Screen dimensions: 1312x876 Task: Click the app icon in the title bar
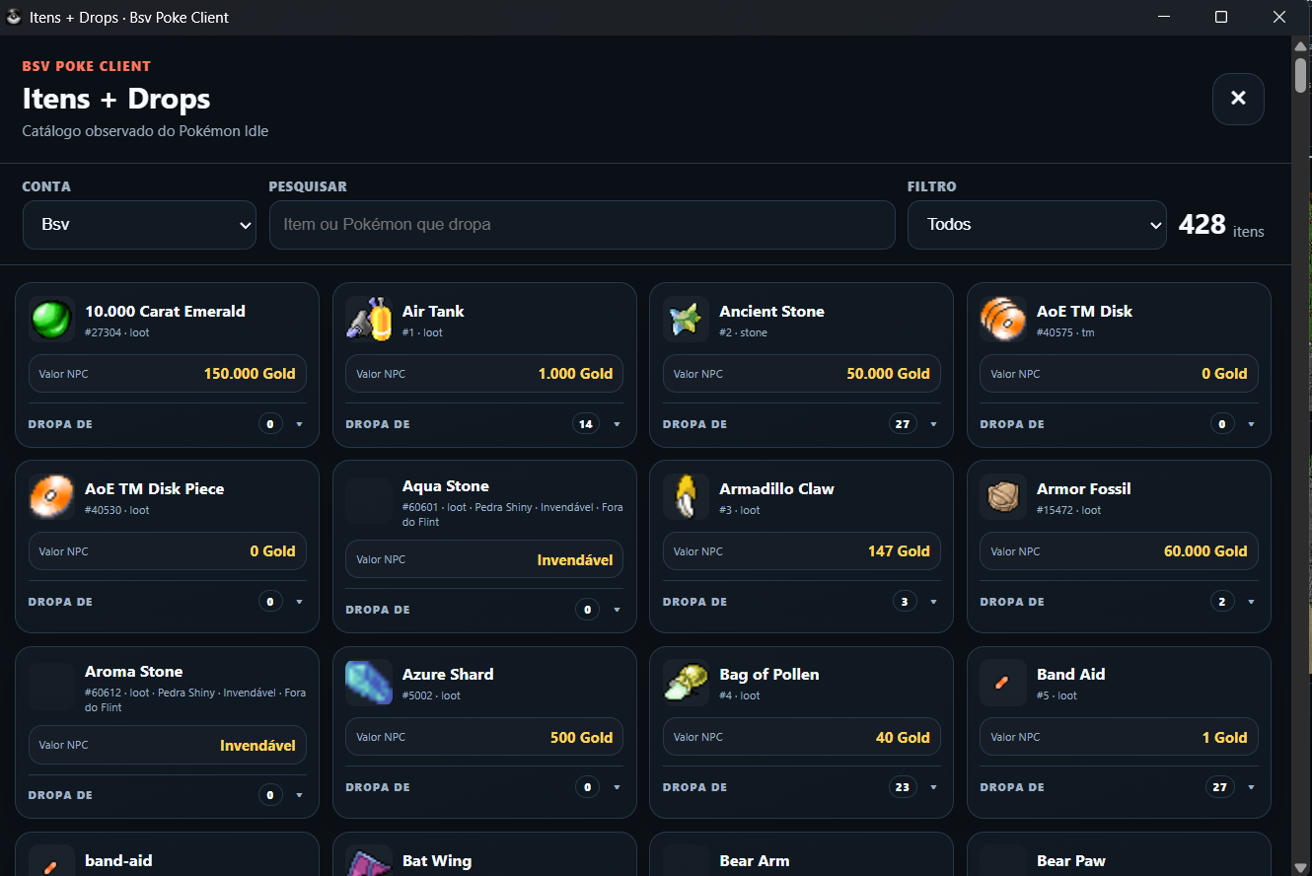coord(14,18)
